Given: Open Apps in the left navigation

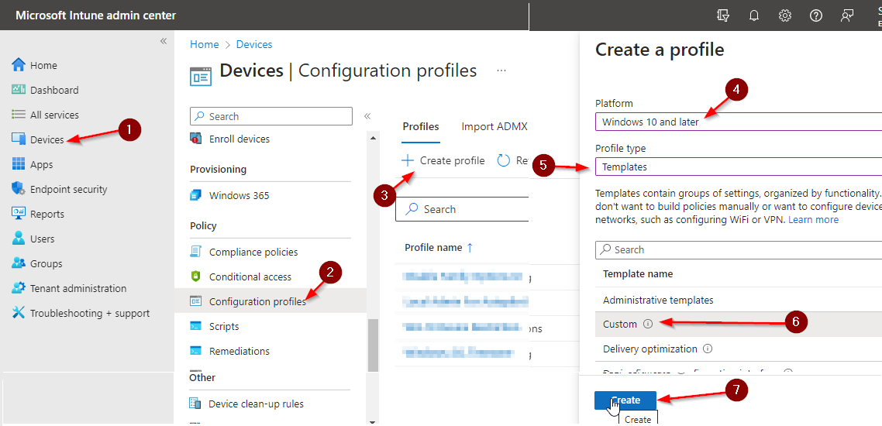Looking at the screenshot, I should [33, 164].
